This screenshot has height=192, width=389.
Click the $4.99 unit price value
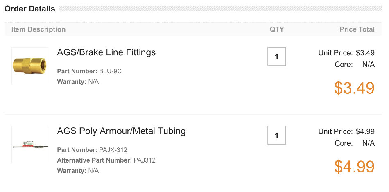(x=365, y=131)
